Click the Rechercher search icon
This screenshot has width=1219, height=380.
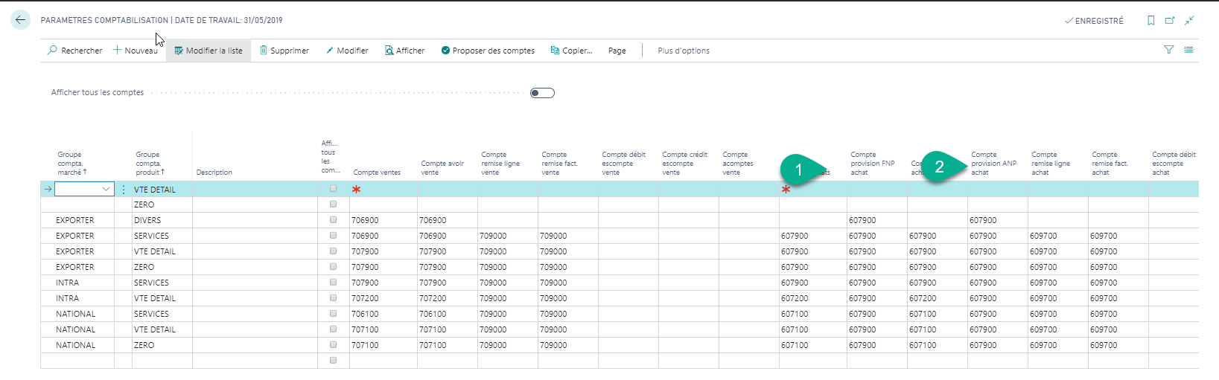click(x=52, y=51)
